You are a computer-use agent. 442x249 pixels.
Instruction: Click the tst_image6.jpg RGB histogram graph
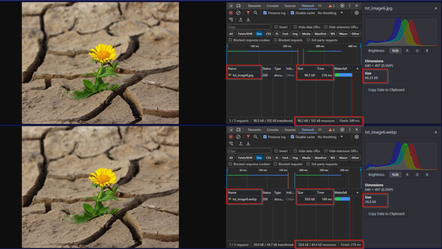click(402, 32)
